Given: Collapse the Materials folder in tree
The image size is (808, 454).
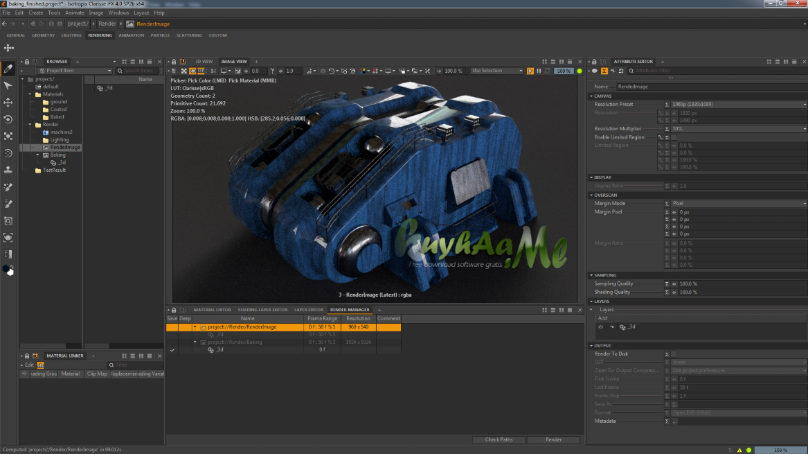Looking at the screenshot, I should coord(30,94).
